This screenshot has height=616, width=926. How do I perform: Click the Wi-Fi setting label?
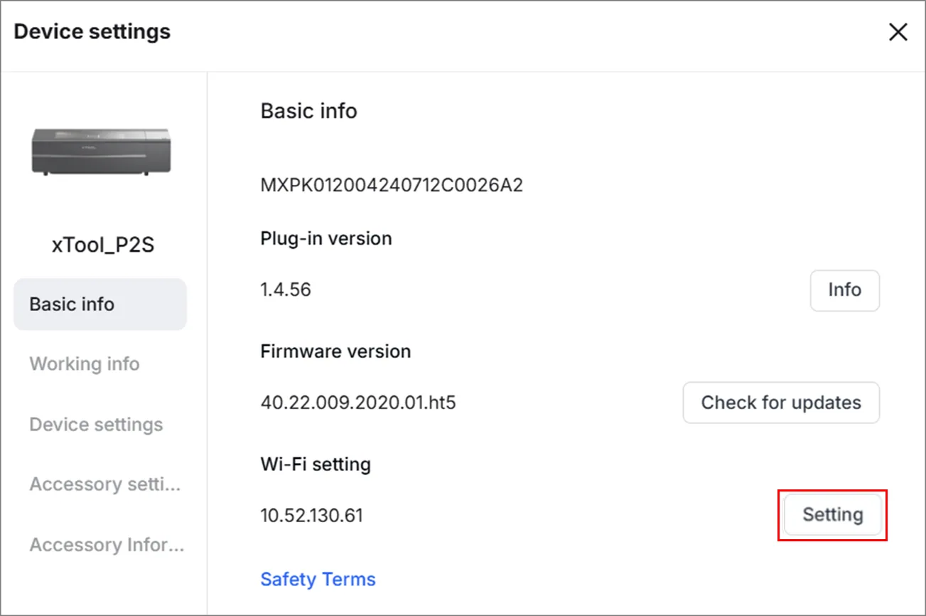click(x=316, y=464)
